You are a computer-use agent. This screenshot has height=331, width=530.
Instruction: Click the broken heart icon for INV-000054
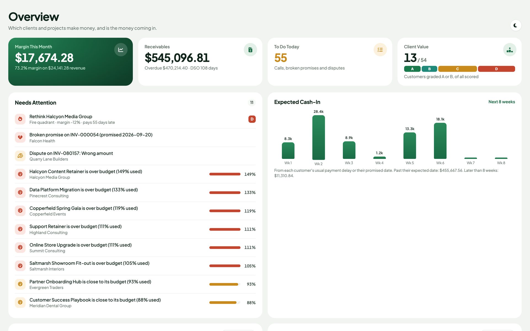tap(20, 137)
